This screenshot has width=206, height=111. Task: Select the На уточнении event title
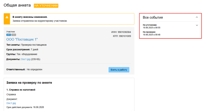tap(150, 25)
